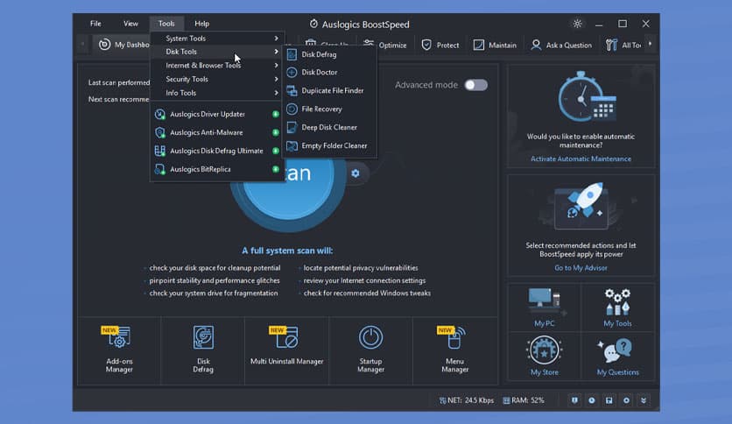Launch Duplicate File Finder
Image resolution: width=732 pixels, height=424 pixels.
(329, 90)
